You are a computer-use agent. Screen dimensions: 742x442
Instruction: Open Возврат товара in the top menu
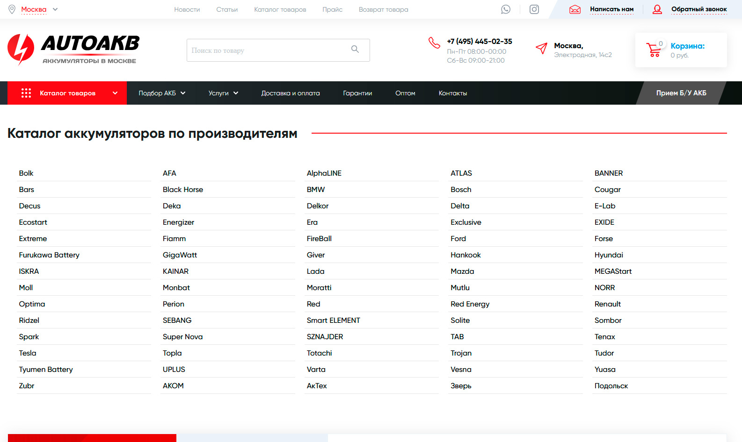[x=384, y=9]
